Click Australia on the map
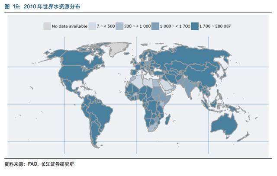 223,126
